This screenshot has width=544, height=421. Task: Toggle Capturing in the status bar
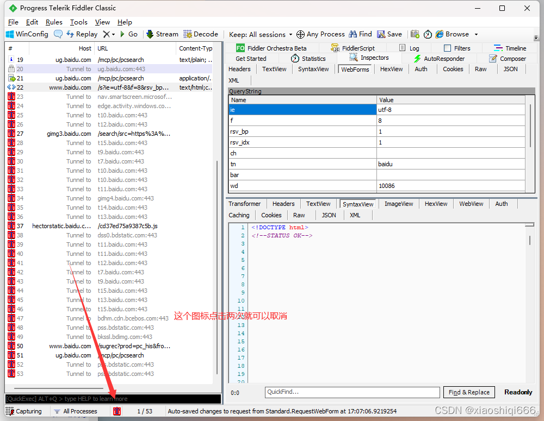point(23,411)
